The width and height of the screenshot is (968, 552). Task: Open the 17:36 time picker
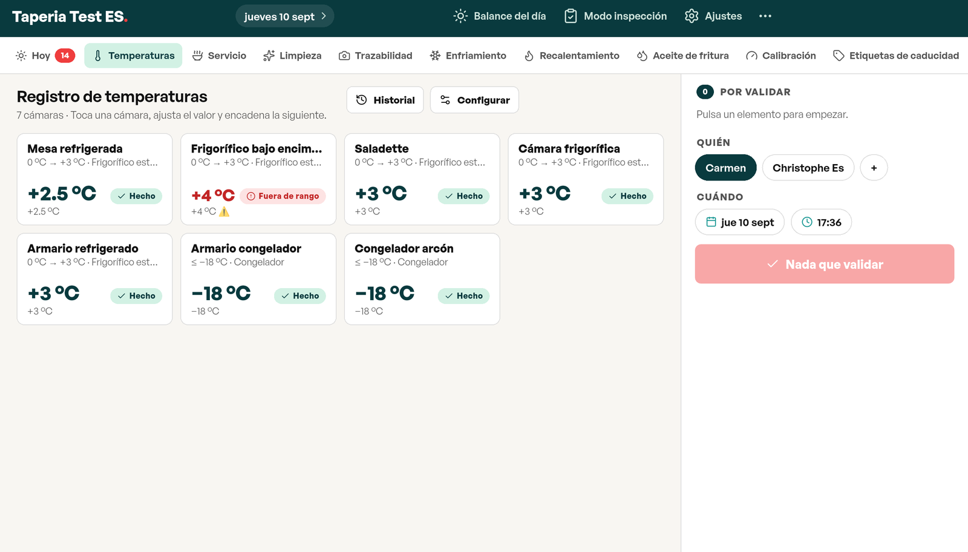pyautogui.click(x=822, y=222)
